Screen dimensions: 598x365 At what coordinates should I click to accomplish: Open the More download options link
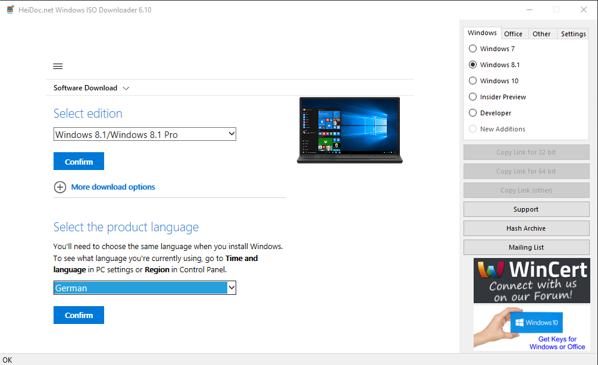tap(113, 187)
